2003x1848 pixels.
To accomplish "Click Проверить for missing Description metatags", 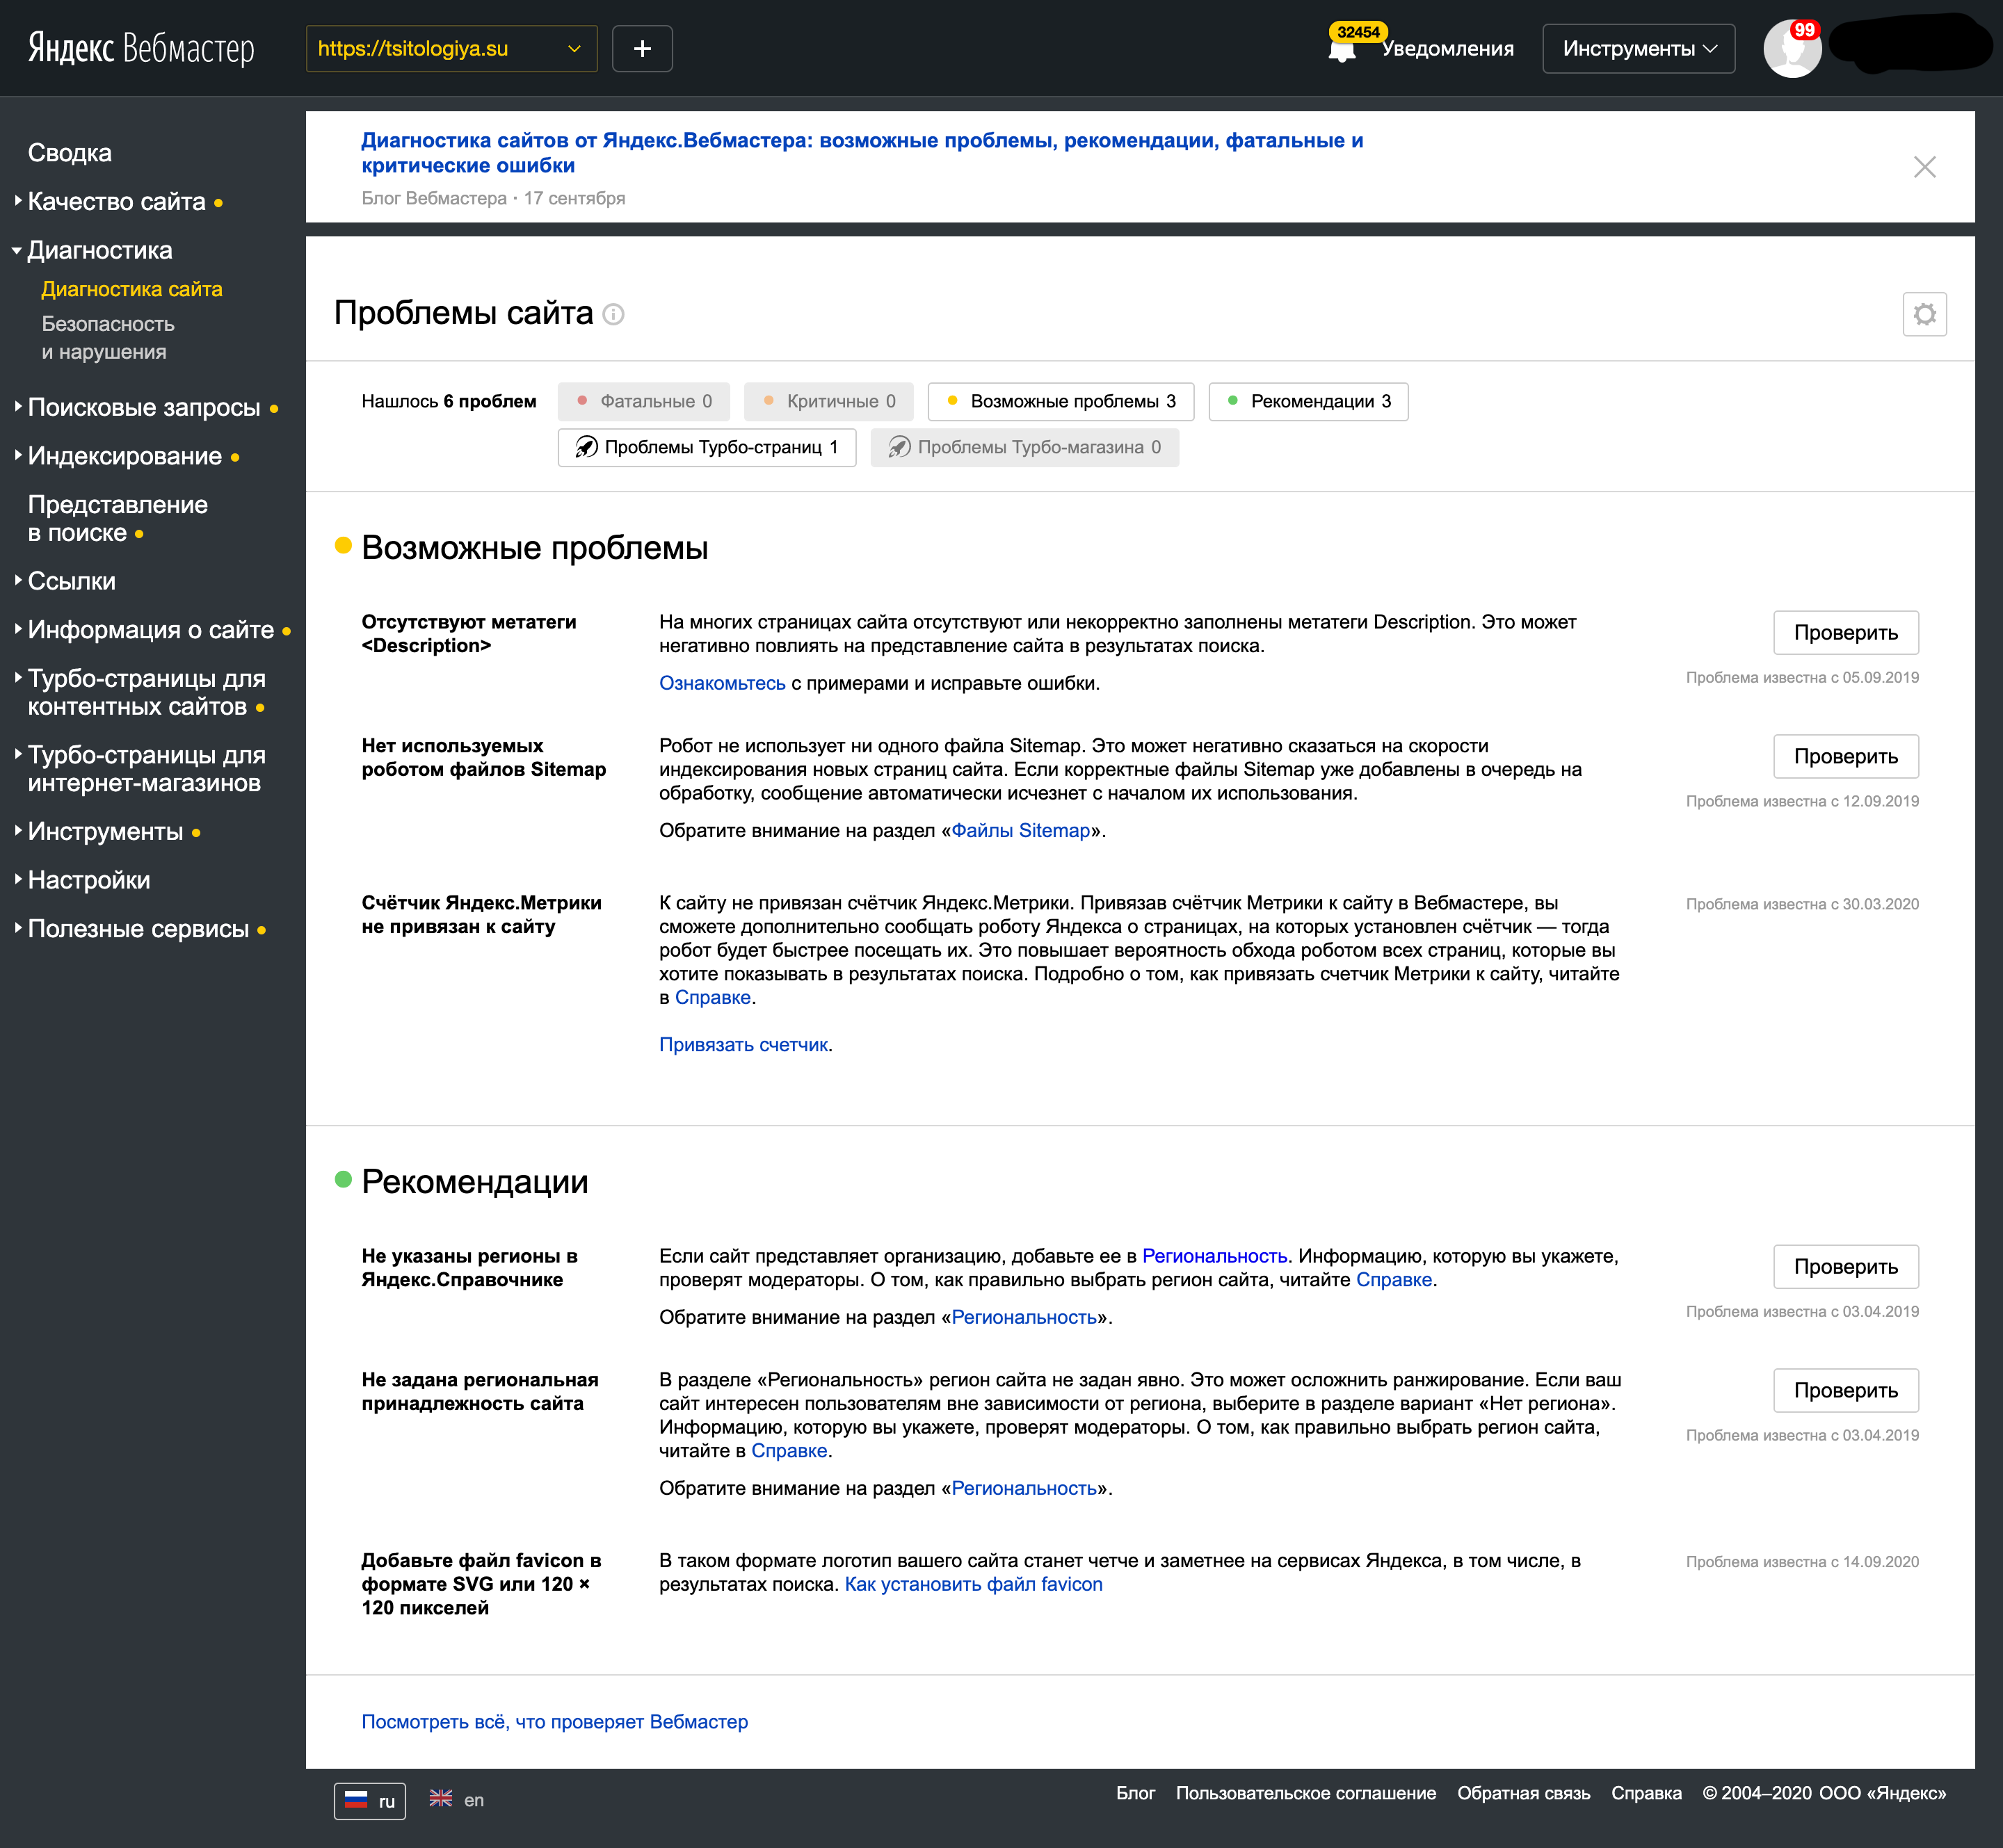I will pos(1844,632).
